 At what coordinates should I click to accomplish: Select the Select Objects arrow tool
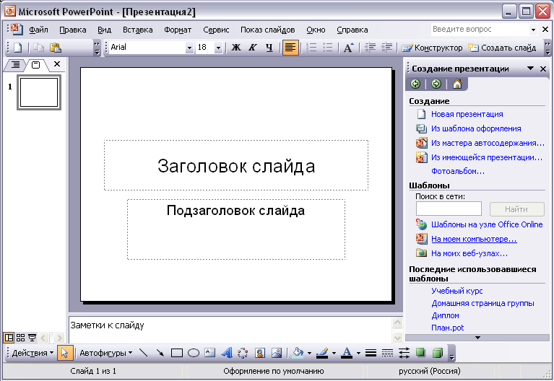pyautogui.click(x=65, y=353)
